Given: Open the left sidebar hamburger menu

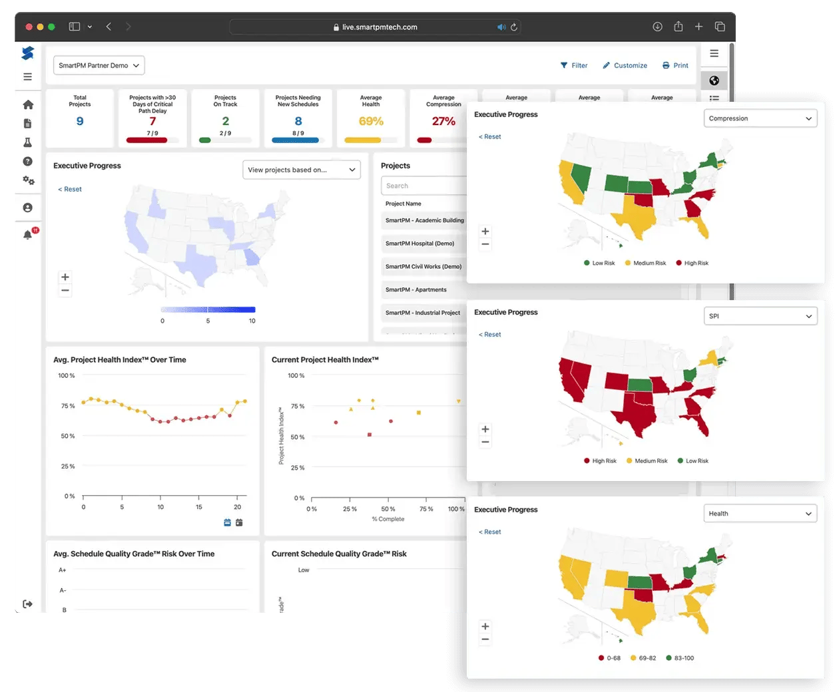Looking at the screenshot, I should [x=28, y=77].
